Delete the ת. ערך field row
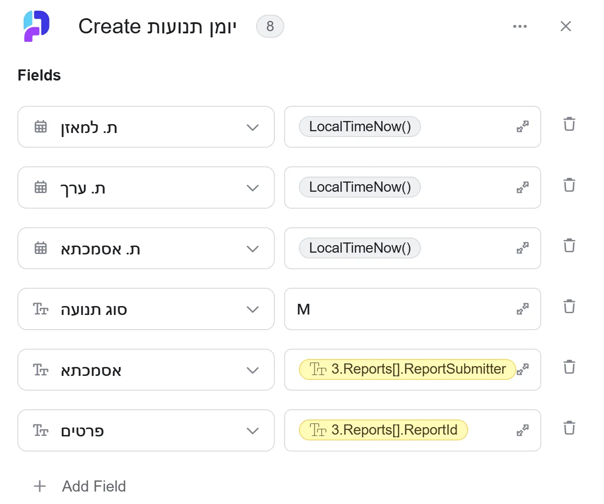Viewport: 604px width, 504px height. (x=569, y=185)
